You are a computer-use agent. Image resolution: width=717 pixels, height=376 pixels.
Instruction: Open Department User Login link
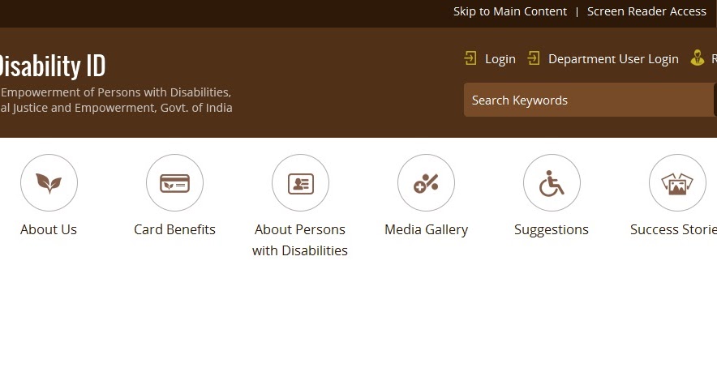click(x=613, y=59)
